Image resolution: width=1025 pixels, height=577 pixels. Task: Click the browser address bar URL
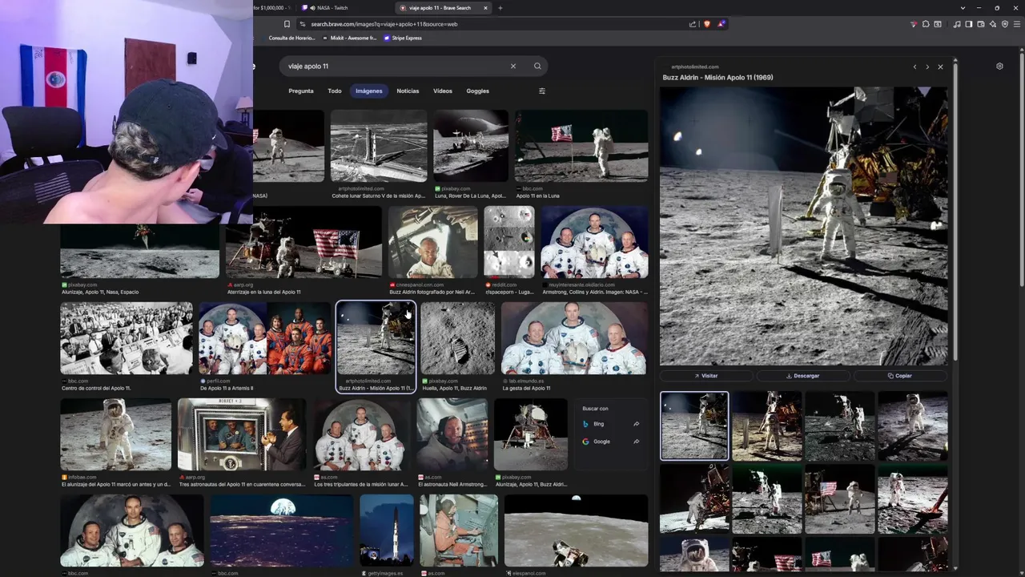[x=384, y=24]
